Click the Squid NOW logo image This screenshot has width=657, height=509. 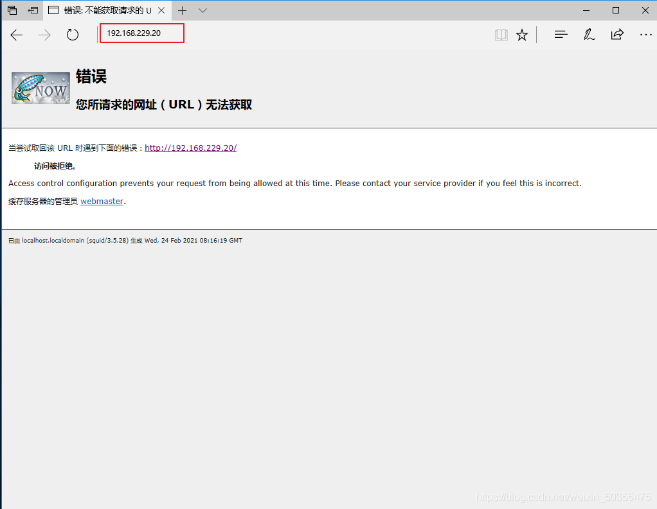(40, 88)
